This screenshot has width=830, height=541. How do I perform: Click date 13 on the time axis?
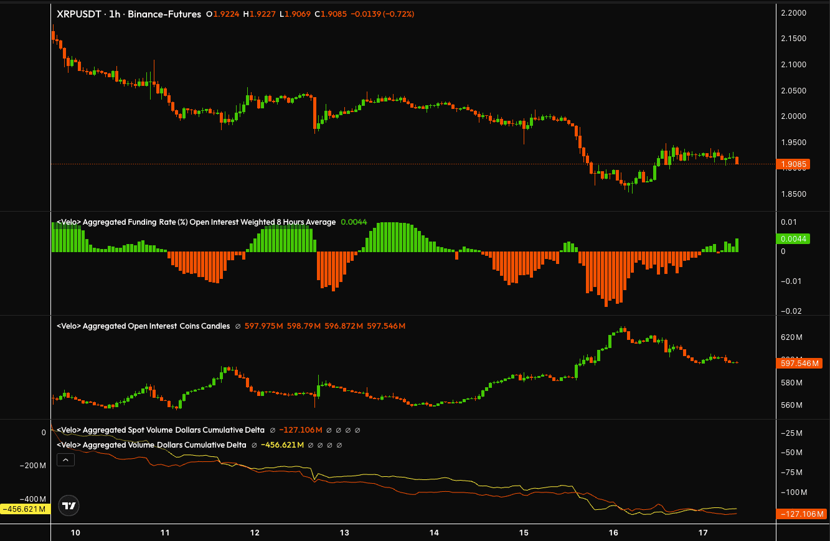click(344, 533)
